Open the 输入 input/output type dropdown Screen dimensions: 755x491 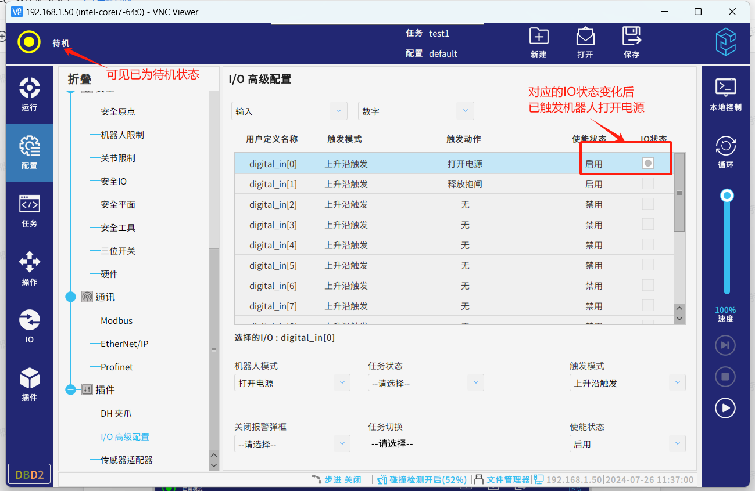pos(289,111)
